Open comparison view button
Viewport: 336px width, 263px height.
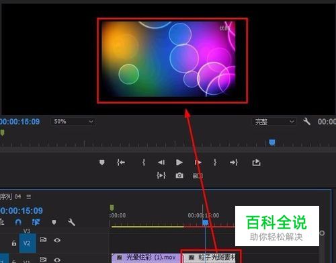[198, 176]
